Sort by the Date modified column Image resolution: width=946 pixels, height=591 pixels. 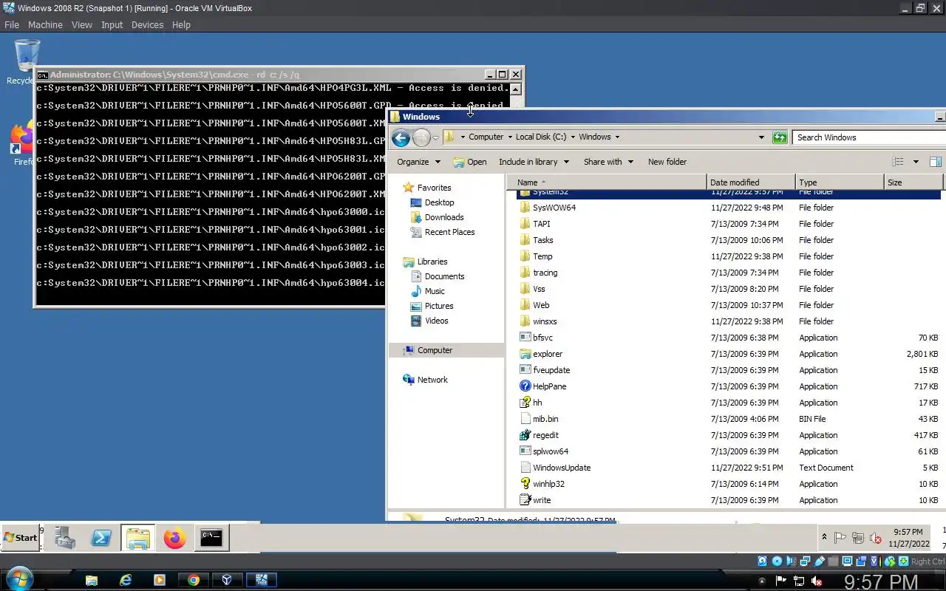751,182
